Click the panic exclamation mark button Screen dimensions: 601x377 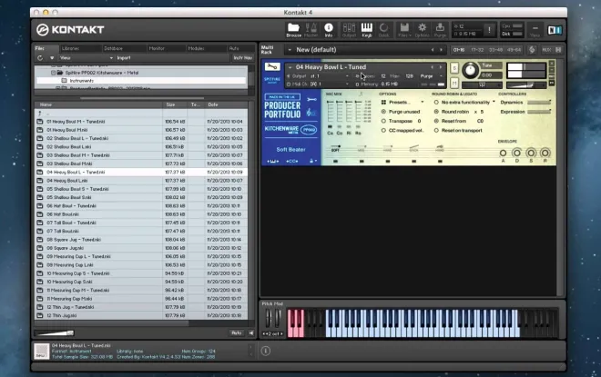pos(490,30)
